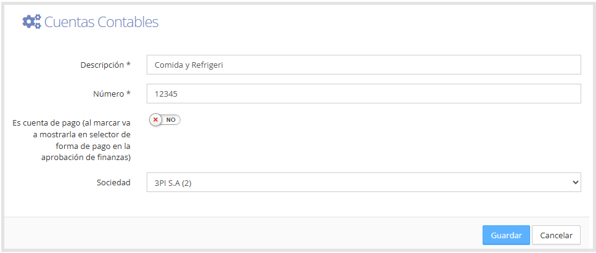
Task: Click the Cuentas Contables heading text
Action: 101,22
